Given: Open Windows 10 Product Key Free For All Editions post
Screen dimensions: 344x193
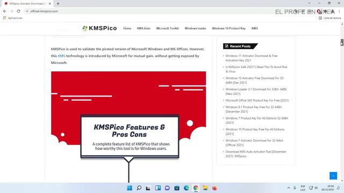Looking at the screenshot, I should pyautogui.click(x=255, y=131).
